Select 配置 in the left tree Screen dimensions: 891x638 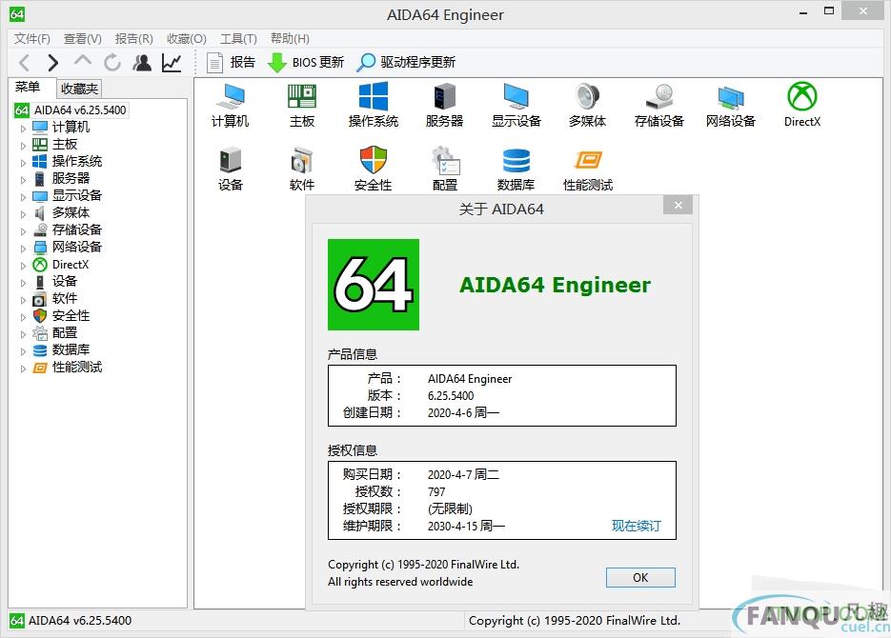pos(65,332)
